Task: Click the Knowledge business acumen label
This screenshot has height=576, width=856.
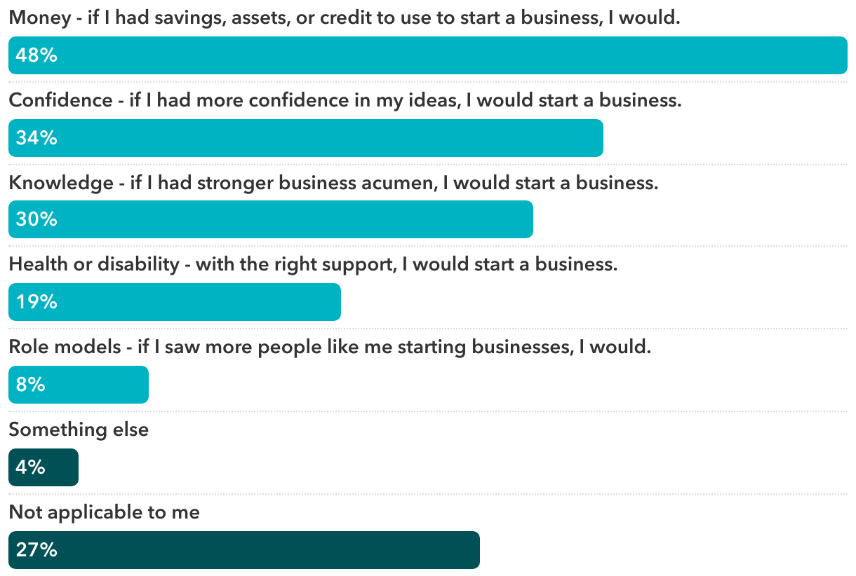Action: coord(333,184)
